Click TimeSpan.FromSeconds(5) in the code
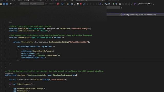This screenshot has width=164, height=92. coord(48,55)
